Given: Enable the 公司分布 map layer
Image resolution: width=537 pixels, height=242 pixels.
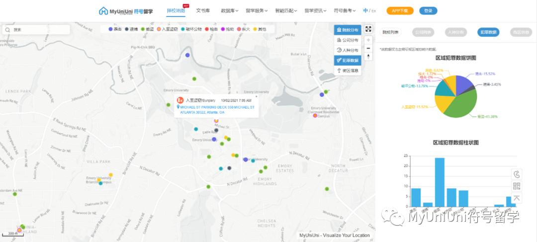Looking at the screenshot, I should [x=348, y=40].
